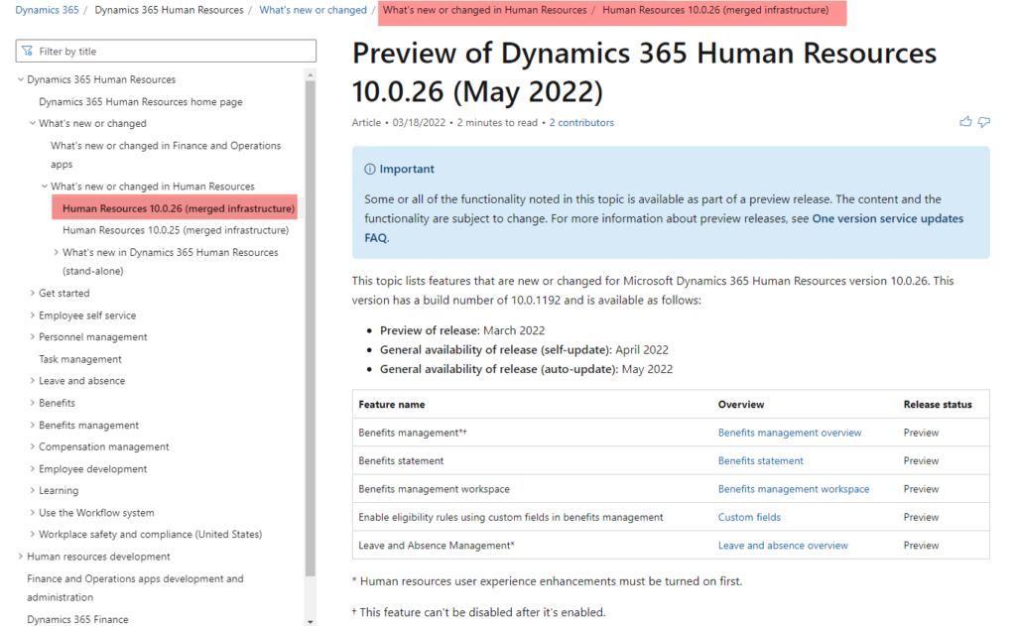Click the 'Benefits statement' feature name cell
Image resolution: width=1016 pixels, height=626 pixels.
click(401, 460)
